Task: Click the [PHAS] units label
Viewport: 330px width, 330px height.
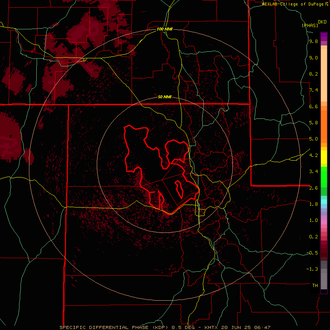Action: 310,26
